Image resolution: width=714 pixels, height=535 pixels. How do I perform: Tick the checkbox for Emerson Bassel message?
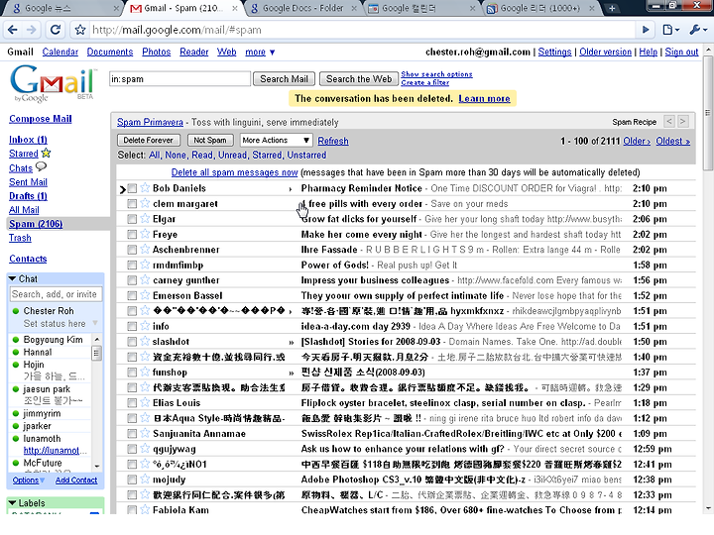pos(132,295)
